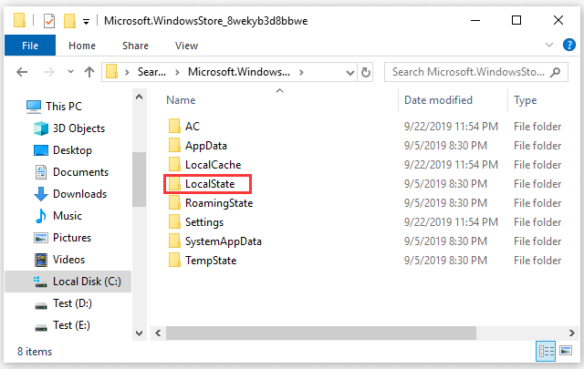The height and width of the screenshot is (369, 584).
Task: Switch to the View ribbon tab
Action: pyautogui.click(x=186, y=46)
